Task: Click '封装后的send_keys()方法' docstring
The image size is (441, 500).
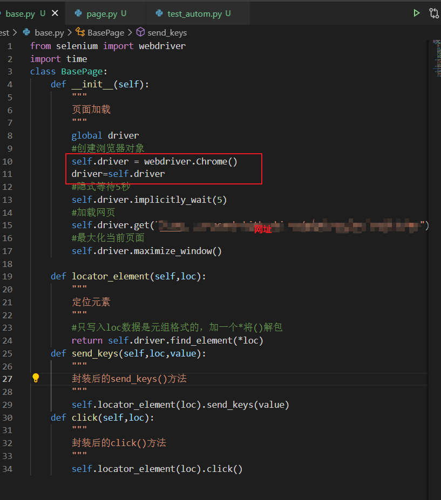Action: [129, 379]
